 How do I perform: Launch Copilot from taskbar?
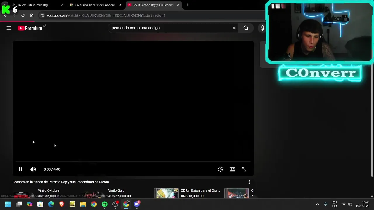point(30,204)
